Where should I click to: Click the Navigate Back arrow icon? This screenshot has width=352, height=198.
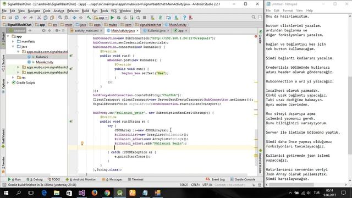pyautogui.click(x=74, y=18)
